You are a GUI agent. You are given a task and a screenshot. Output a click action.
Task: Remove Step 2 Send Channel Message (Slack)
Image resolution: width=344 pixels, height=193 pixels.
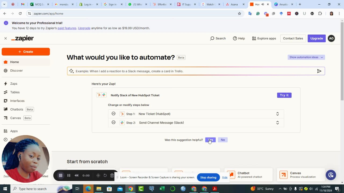pos(113,122)
